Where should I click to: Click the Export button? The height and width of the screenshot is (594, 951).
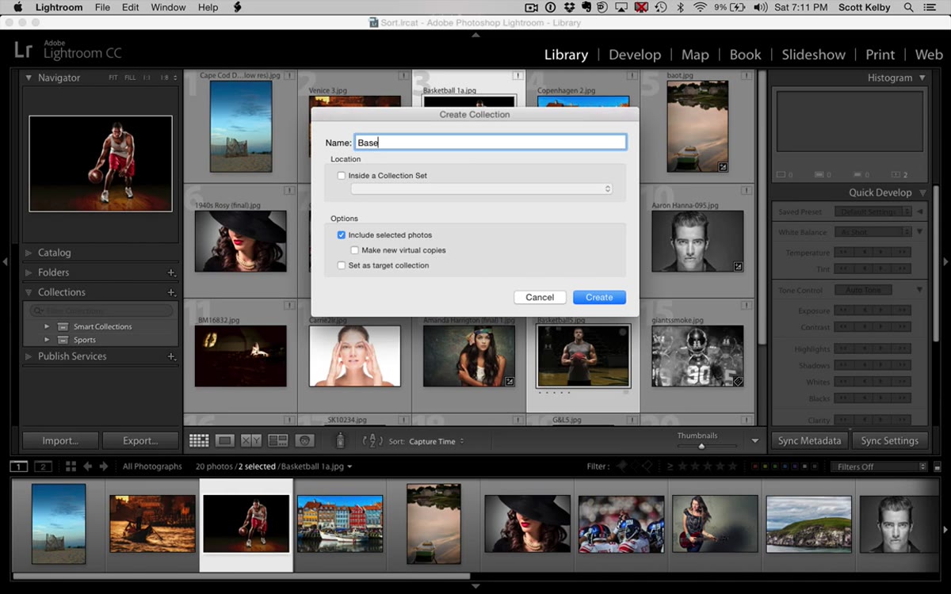pyautogui.click(x=140, y=440)
